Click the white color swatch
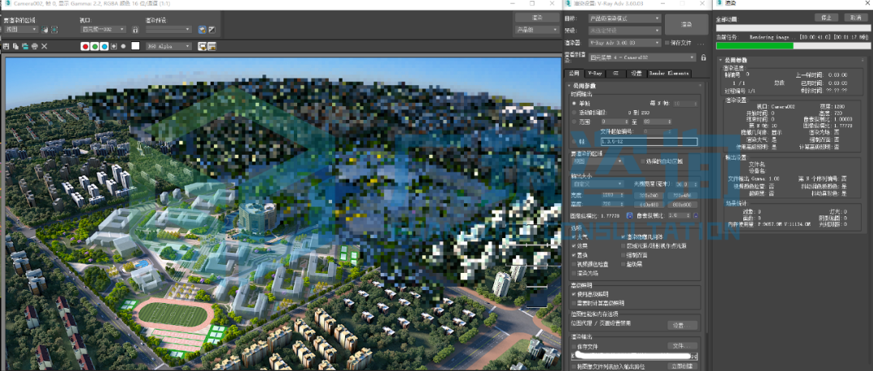Image resolution: width=873 pixels, height=371 pixels. [x=135, y=46]
